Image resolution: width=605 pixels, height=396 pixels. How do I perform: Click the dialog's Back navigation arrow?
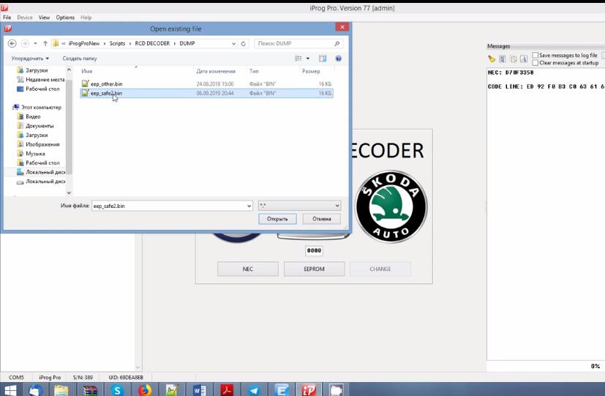pos(12,44)
